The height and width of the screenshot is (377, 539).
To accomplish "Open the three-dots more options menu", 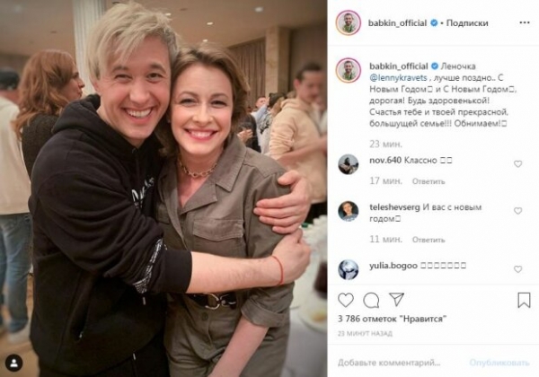I will pyautogui.click(x=525, y=22).
